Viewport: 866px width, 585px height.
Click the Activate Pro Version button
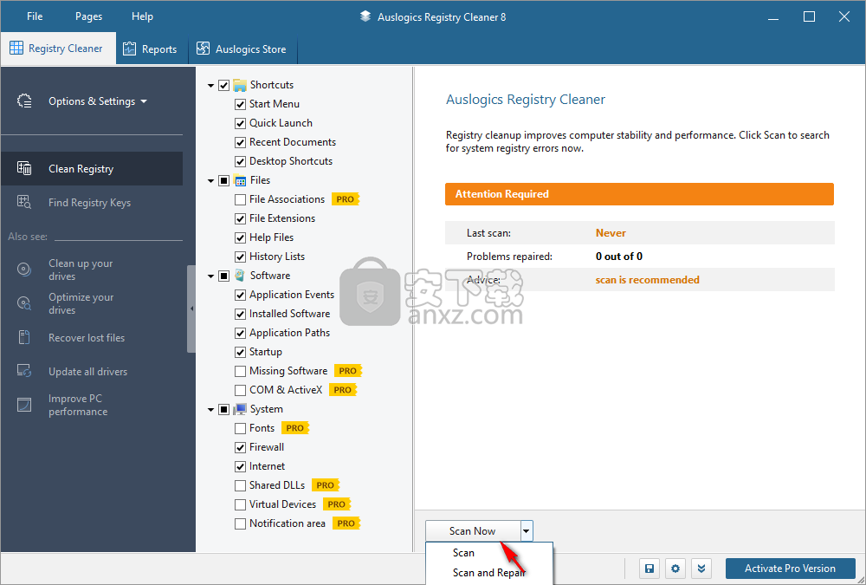click(x=790, y=569)
